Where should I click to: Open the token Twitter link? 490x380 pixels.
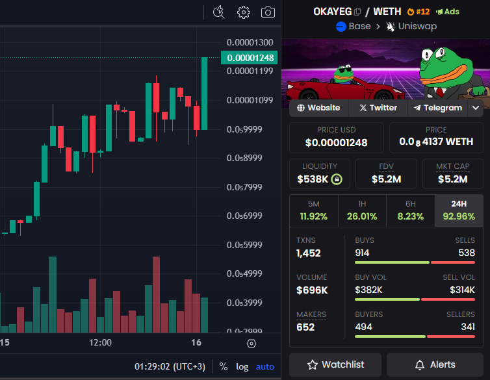(378, 108)
